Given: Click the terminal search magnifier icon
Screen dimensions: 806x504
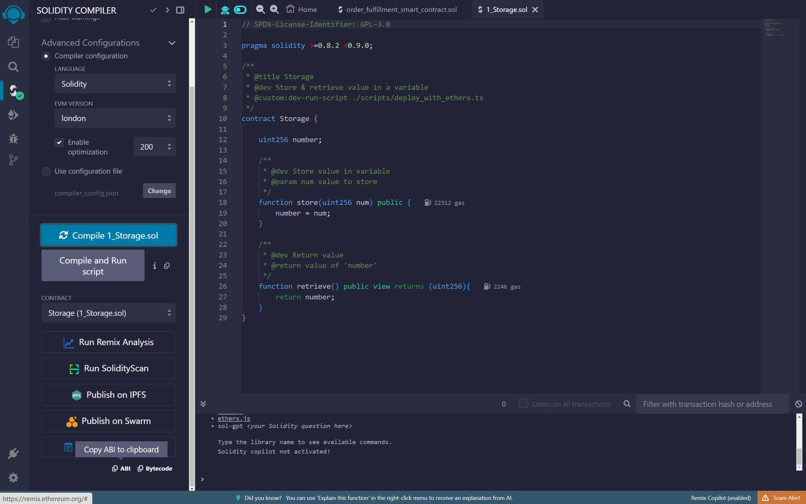Looking at the screenshot, I should tap(627, 404).
